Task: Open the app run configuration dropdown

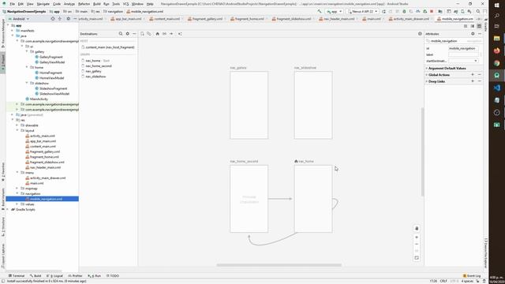Action: pos(334,11)
